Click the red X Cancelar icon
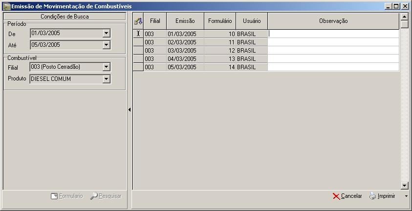This screenshot has width=412, height=211. pos(336,196)
